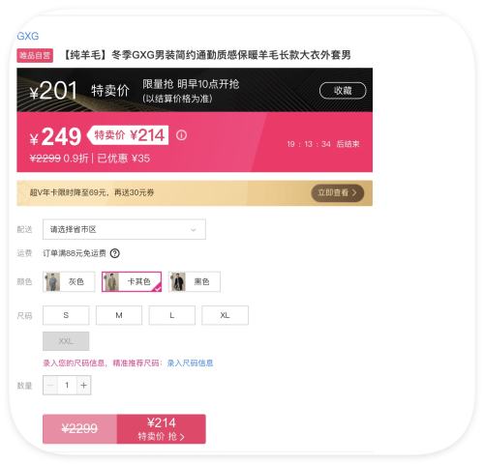Click the dropdown chevron in delivery selector
The image size is (484, 464).
pyautogui.click(x=194, y=230)
